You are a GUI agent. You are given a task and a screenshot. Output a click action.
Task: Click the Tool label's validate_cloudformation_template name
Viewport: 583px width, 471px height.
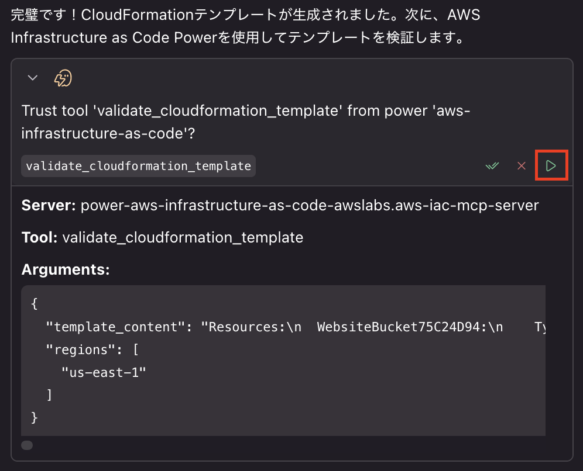(182, 237)
